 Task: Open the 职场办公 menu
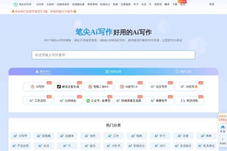click(105, 4)
